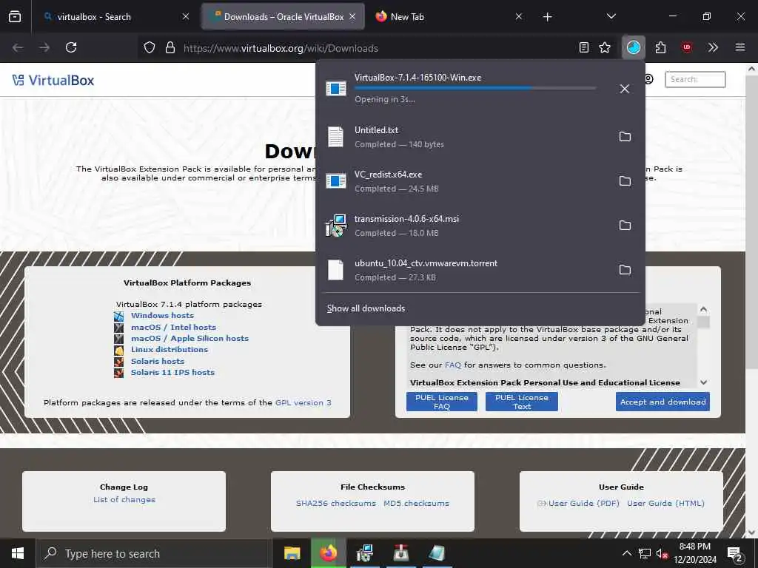Show hidden system tray icons
This screenshot has height=568, width=758.
[626, 553]
